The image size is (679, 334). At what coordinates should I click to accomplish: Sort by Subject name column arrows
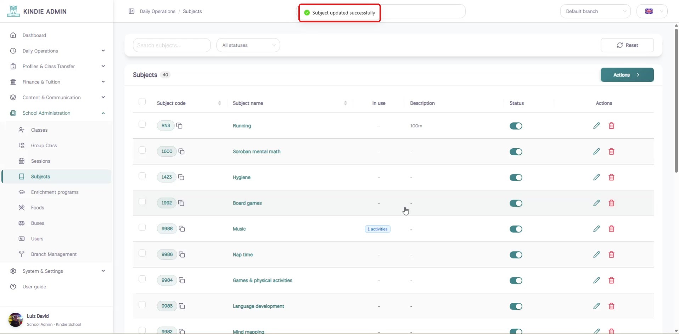[x=345, y=103]
